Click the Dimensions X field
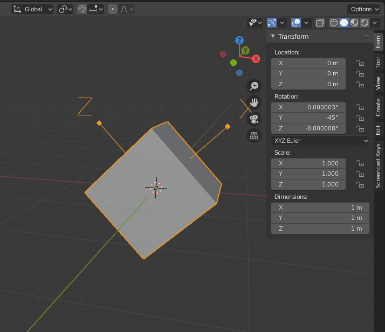Viewport: 385px width, 332px height. [320, 207]
